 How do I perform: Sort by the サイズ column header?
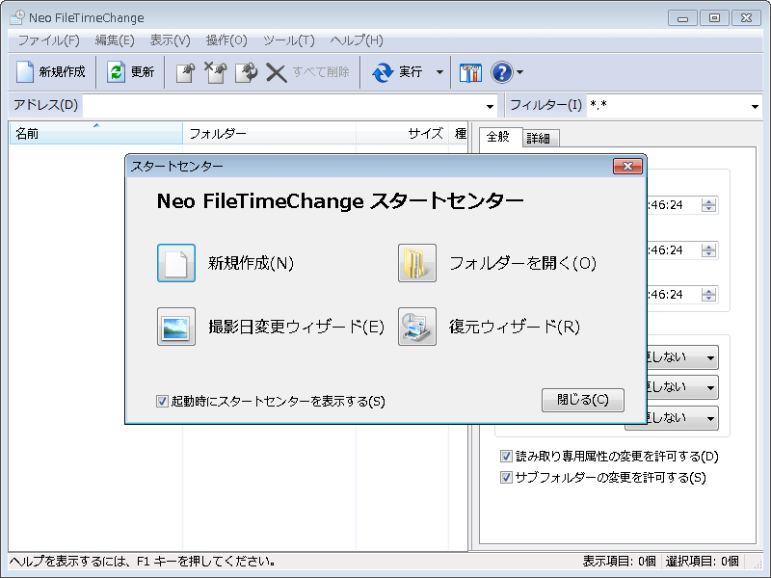402,133
